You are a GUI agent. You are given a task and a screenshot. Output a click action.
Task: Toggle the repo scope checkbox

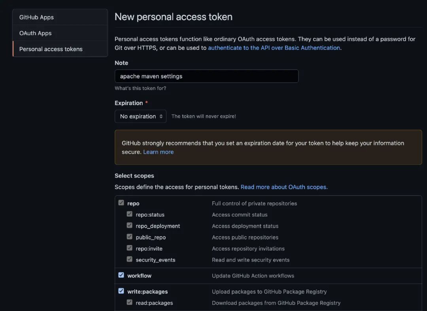point(121,203)
